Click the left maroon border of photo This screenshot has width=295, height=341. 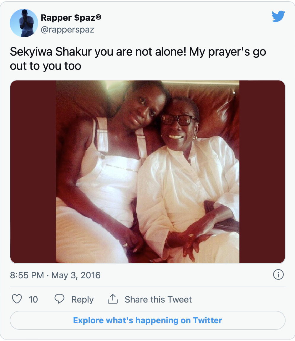(33, 172)
